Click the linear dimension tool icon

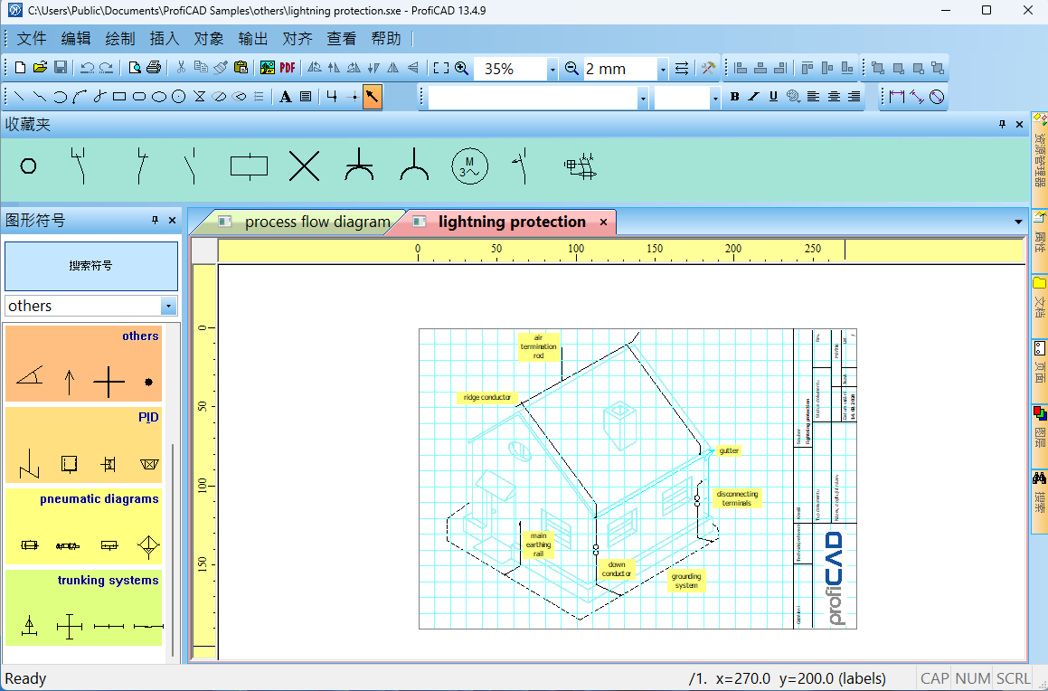(x=896, y=97)
